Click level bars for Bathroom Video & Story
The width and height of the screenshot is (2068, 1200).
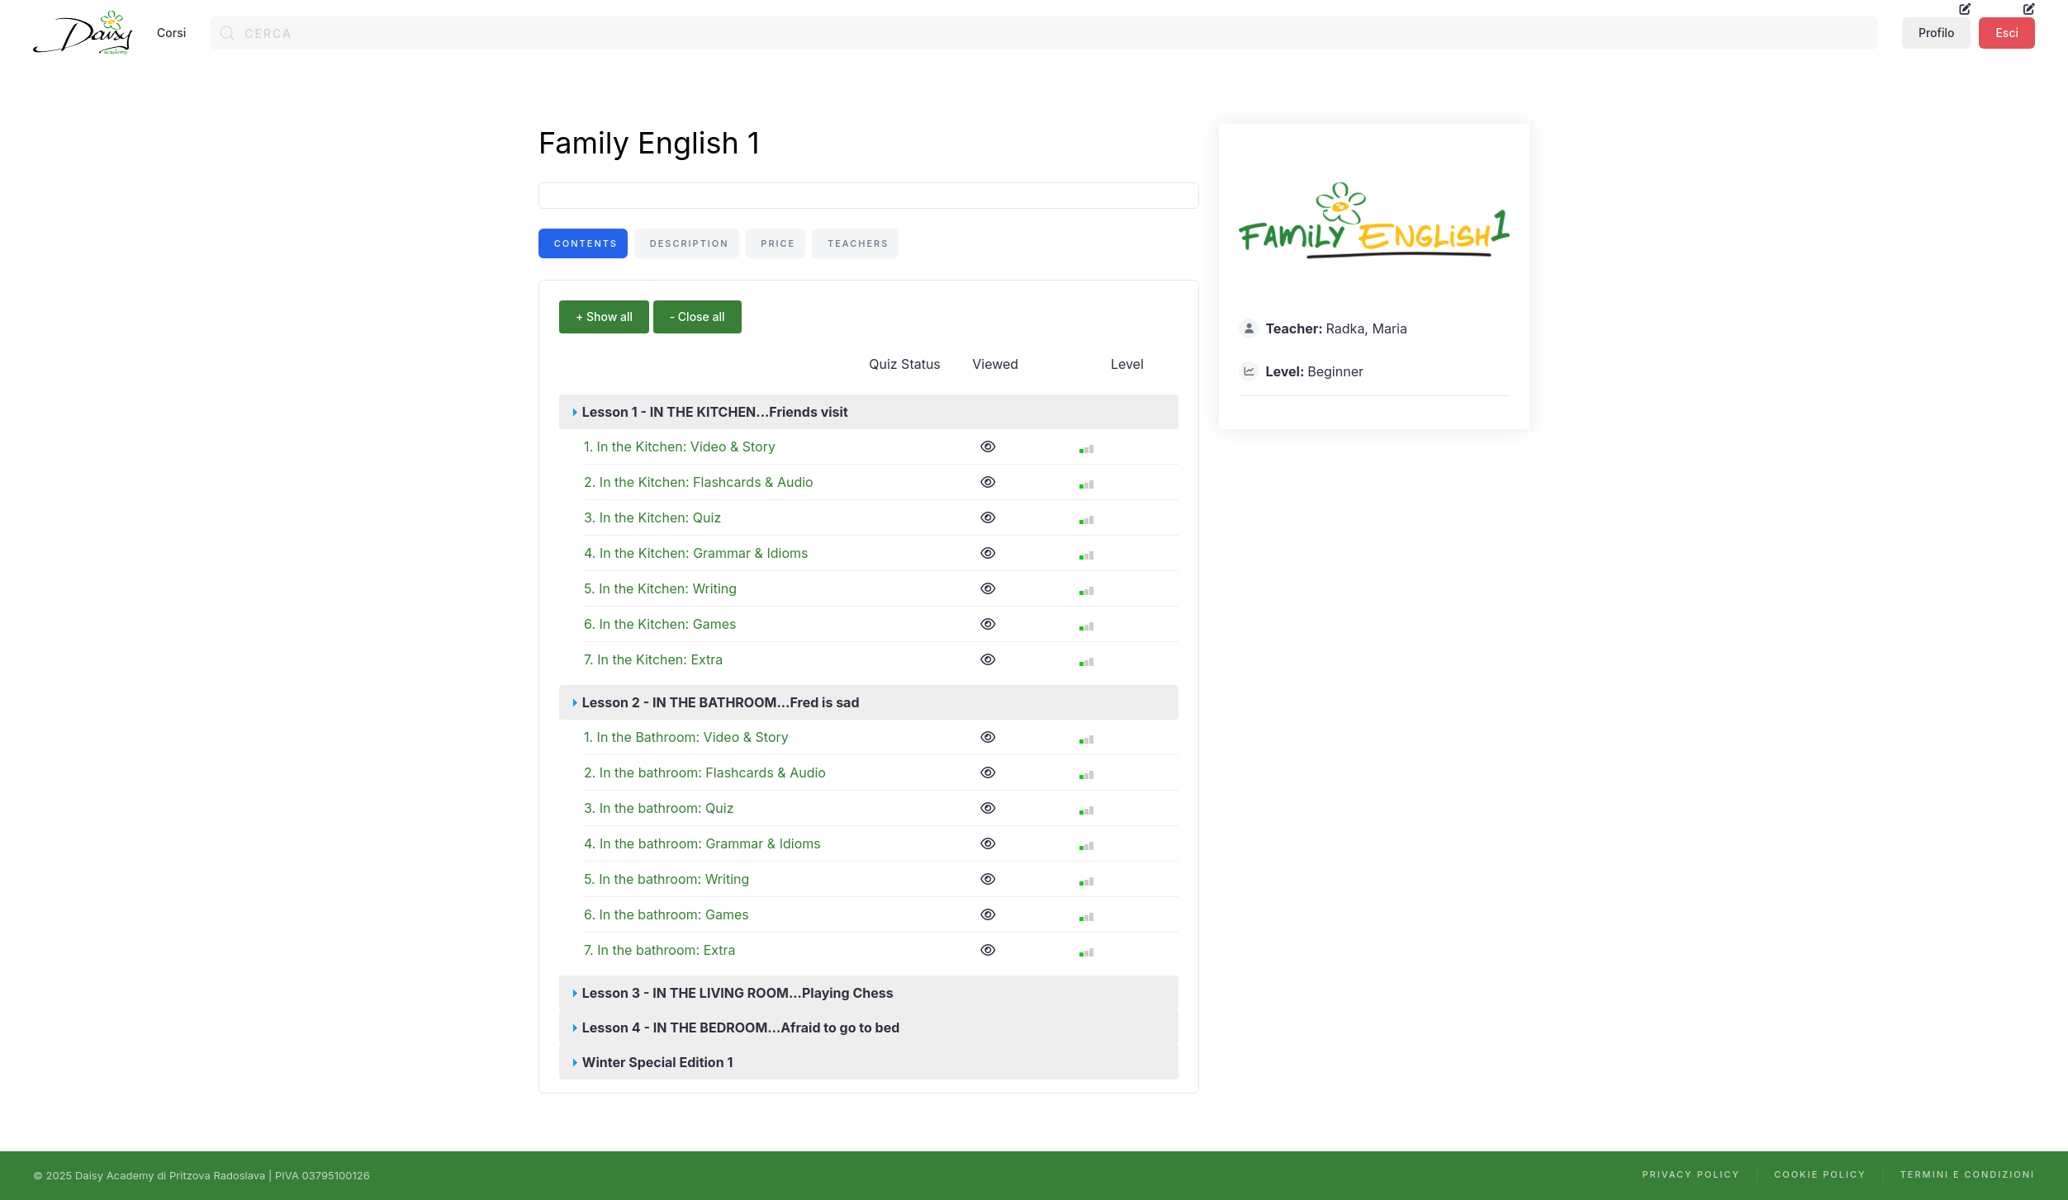tap(1086, 739)
